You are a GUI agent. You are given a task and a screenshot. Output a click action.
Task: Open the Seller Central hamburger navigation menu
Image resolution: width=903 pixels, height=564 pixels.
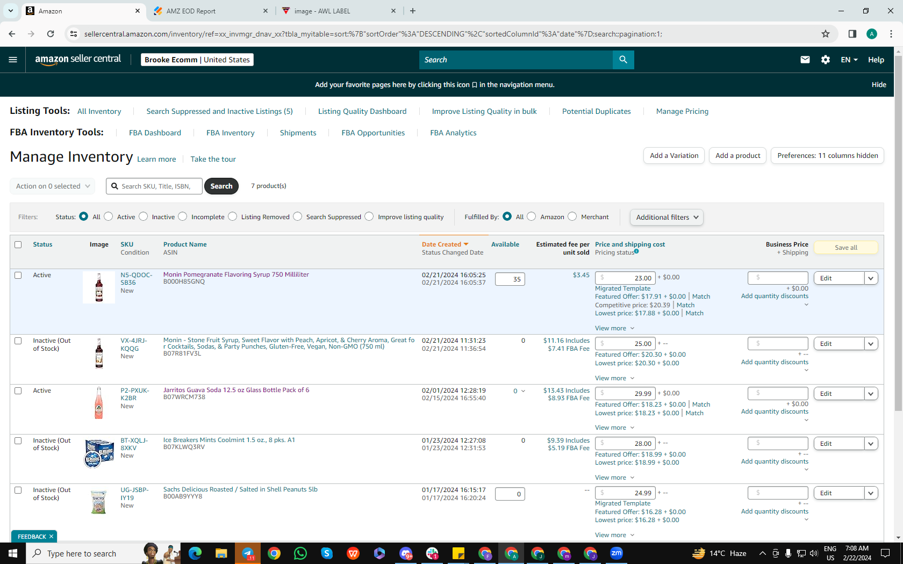tap(13, 60)
